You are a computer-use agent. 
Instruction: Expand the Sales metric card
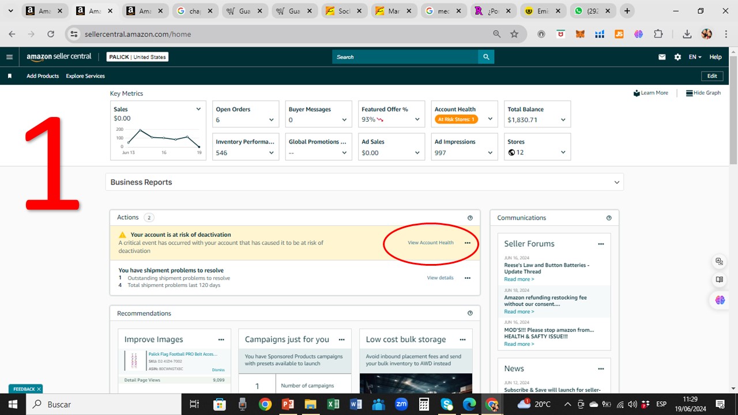click(198, 109)
